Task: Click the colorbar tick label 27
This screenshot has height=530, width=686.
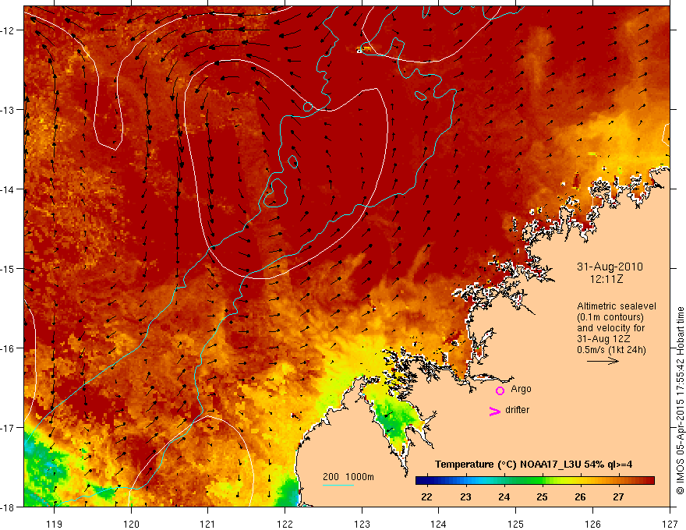Action: coord(618,496)
